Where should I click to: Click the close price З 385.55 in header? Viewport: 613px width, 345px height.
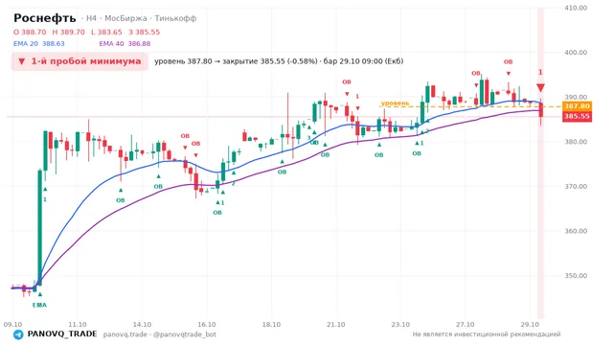click(x=145, y=32)
